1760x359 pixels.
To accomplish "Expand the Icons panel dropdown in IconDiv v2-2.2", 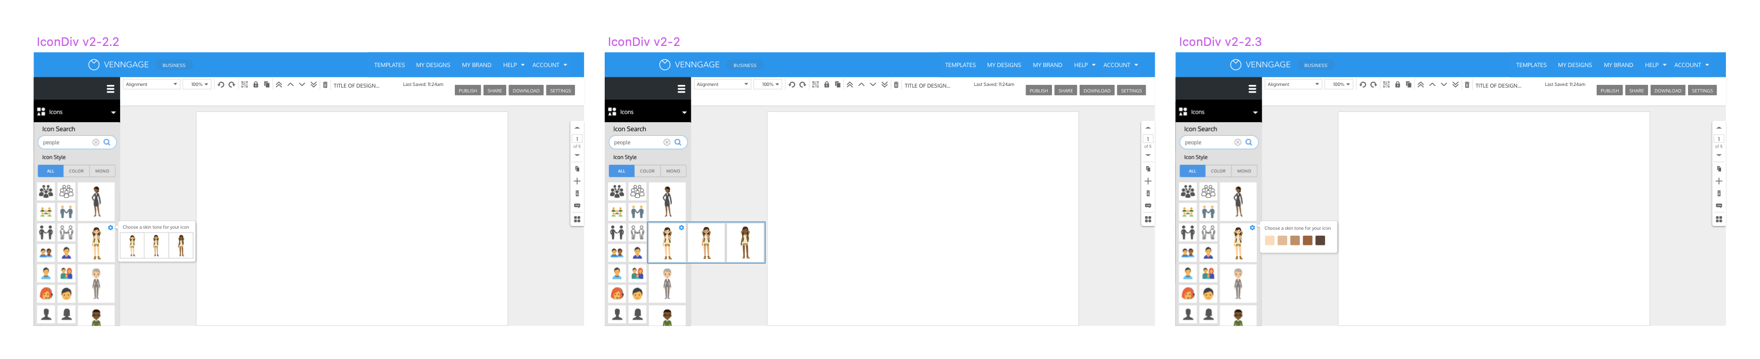I will point(114,112).
